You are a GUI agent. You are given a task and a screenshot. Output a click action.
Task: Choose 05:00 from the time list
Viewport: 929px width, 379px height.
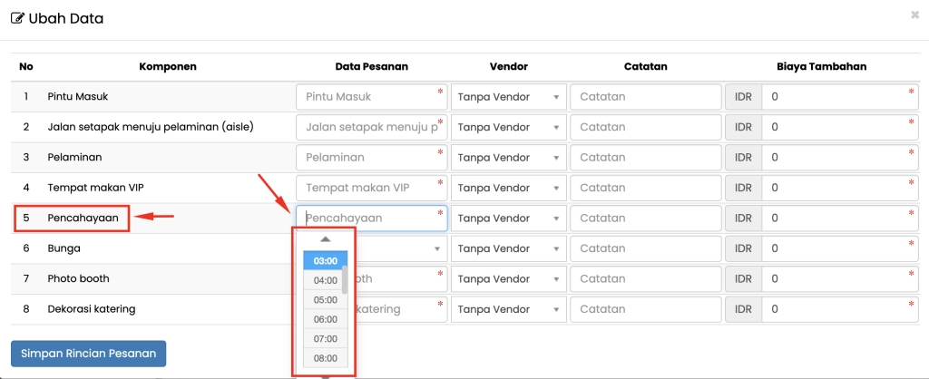(x=325, y=300)
